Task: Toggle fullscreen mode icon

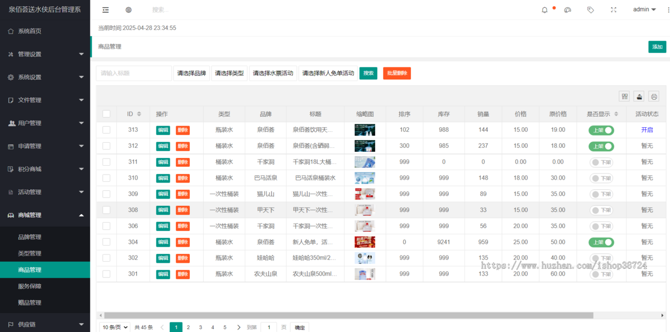Action: (614, 9)
